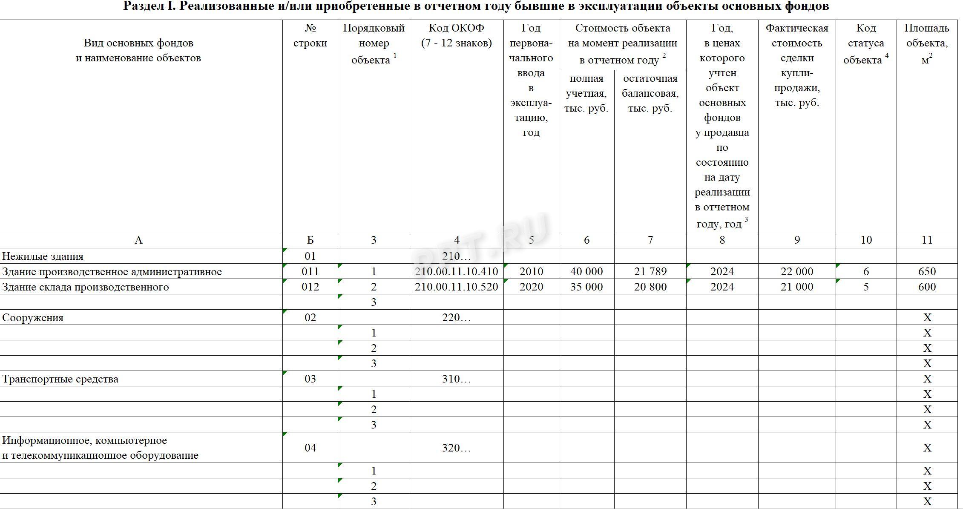Click the area value "650"
Viewport: 963px width, 509px height.
927,272
